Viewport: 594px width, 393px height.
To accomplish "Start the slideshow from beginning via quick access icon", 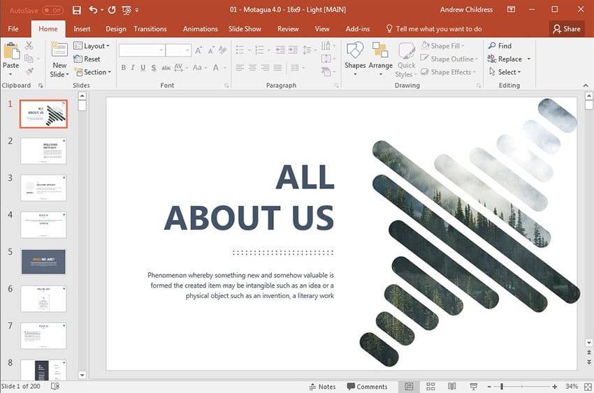I will (126, 10).
